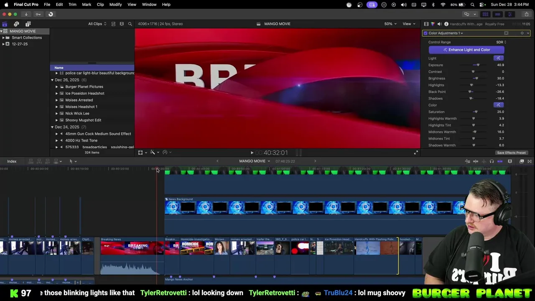The height and width of the screenshot is (301, 535).
Task: Toggle the effects browser button
Action: pyautogui.click(x=522, y=161)
